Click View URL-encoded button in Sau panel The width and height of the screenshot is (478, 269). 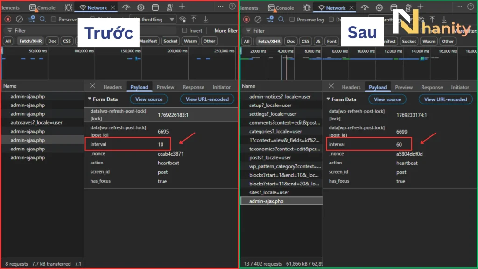tap(446, 99)
